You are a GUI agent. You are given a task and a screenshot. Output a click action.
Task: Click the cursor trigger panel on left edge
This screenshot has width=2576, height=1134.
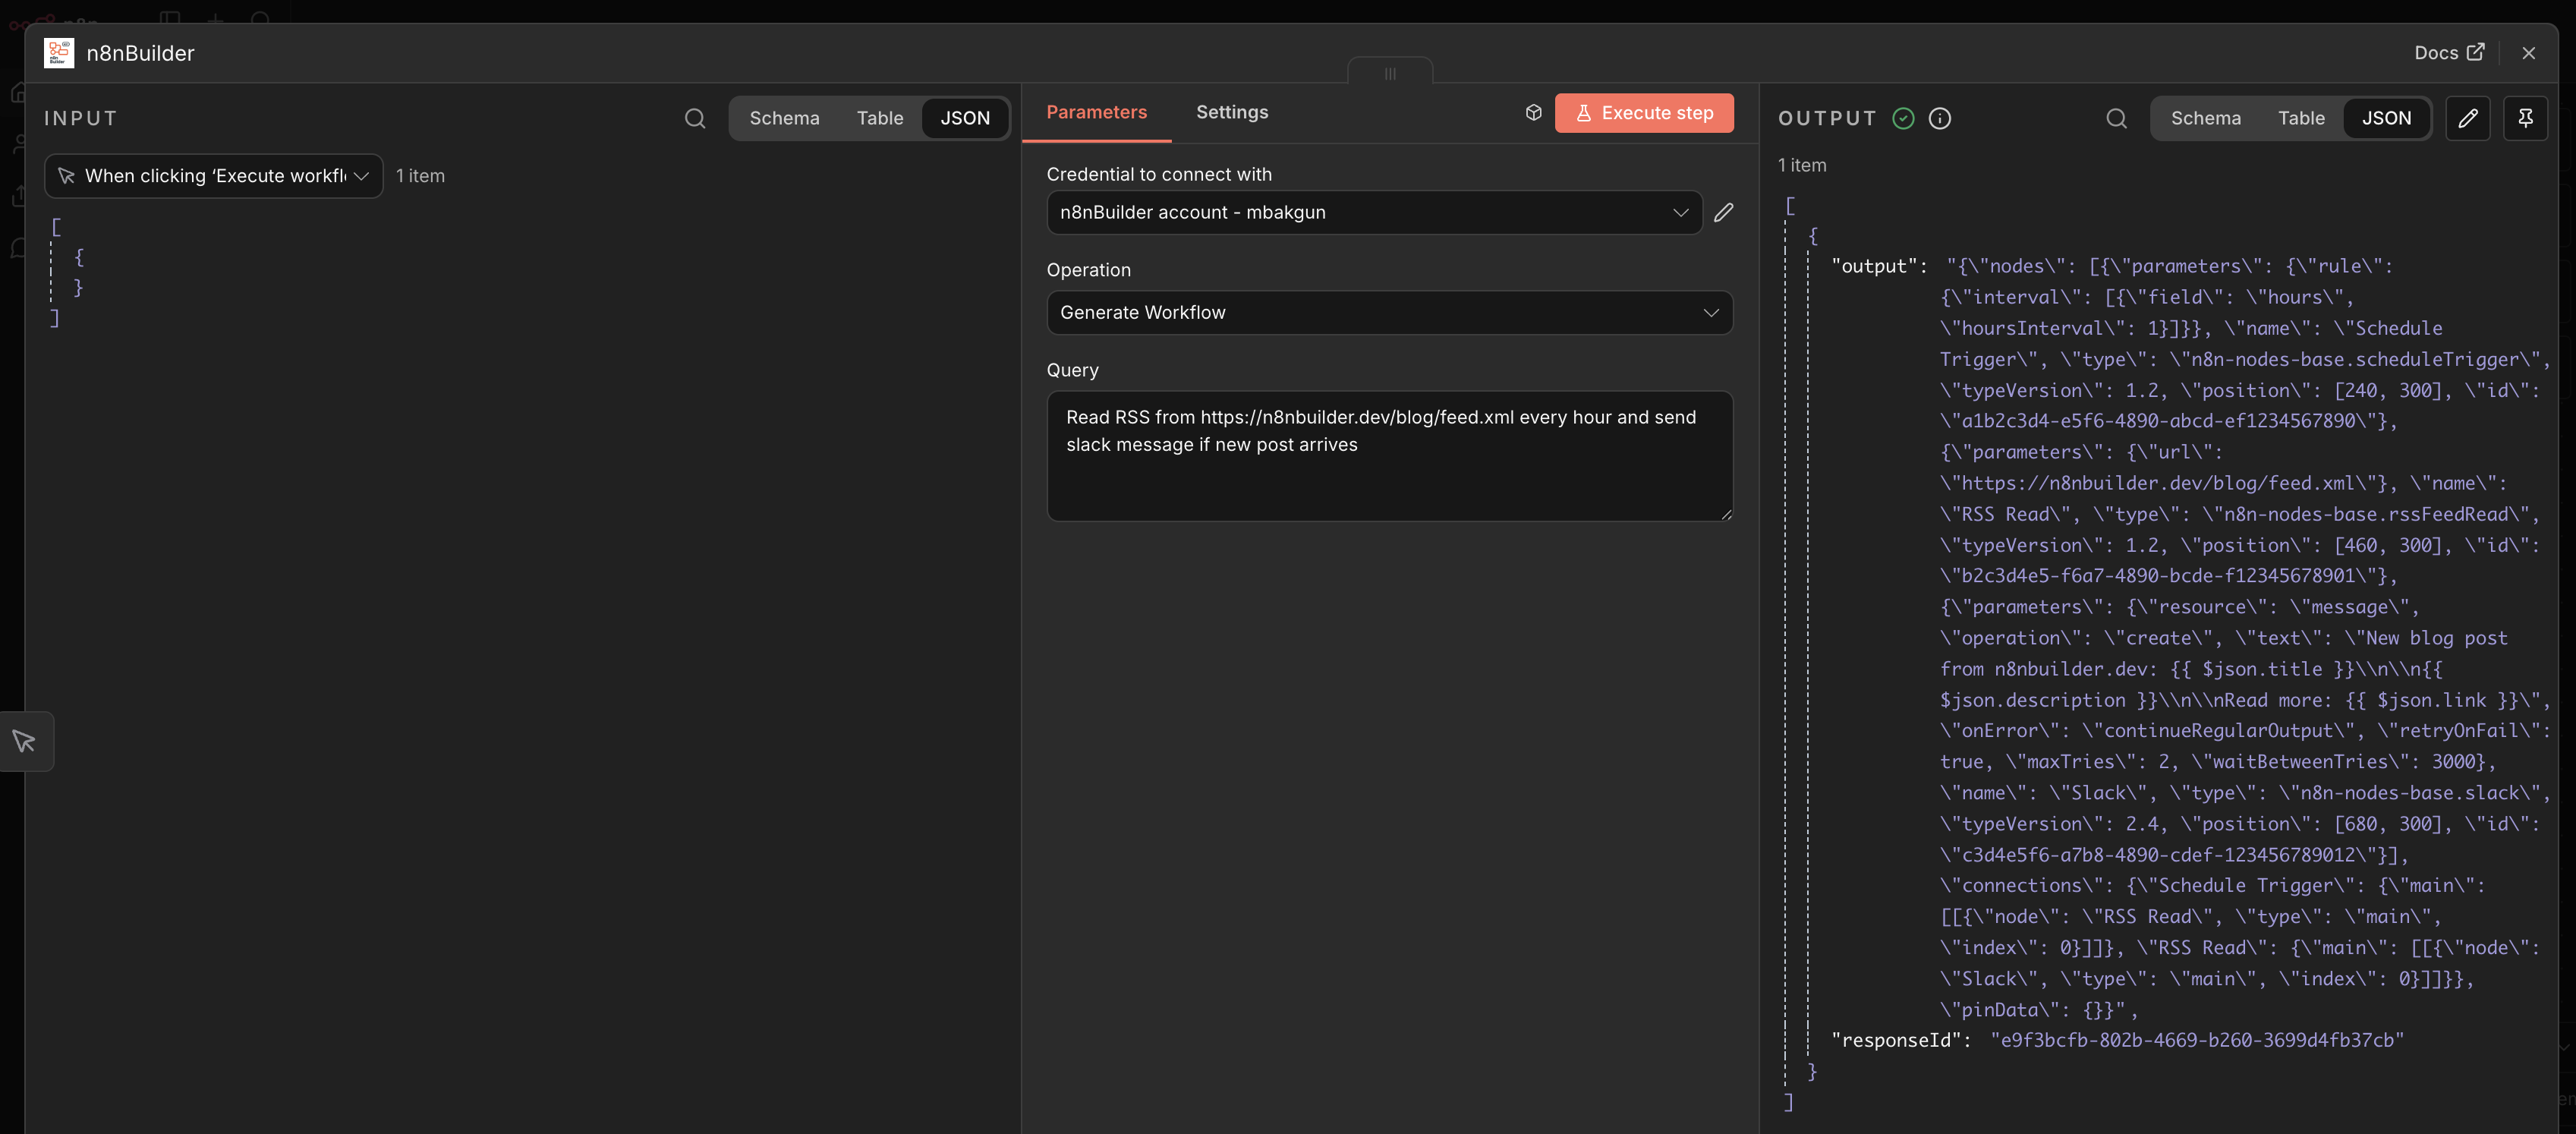coord(25,741)
